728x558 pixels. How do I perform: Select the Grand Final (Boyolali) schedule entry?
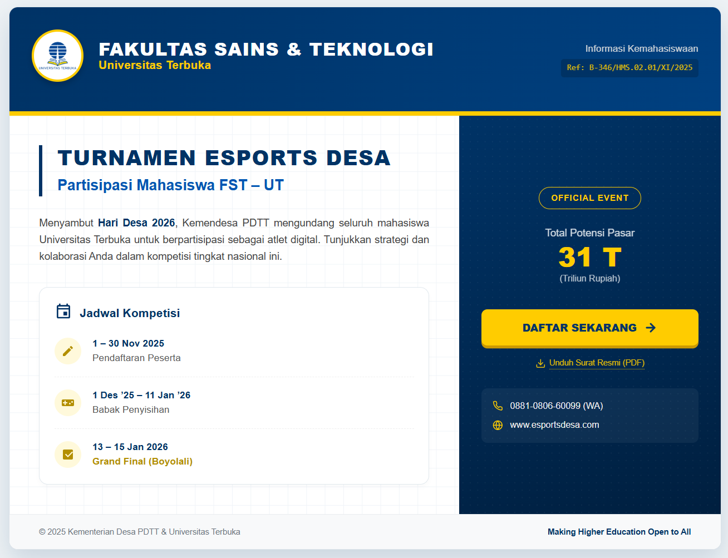click(142, 461)
